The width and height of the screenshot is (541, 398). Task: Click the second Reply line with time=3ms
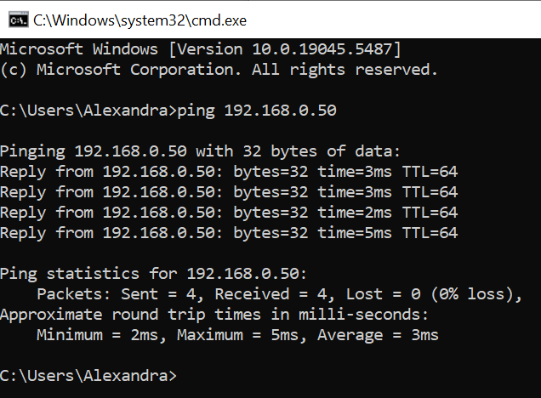pos(229,192)
